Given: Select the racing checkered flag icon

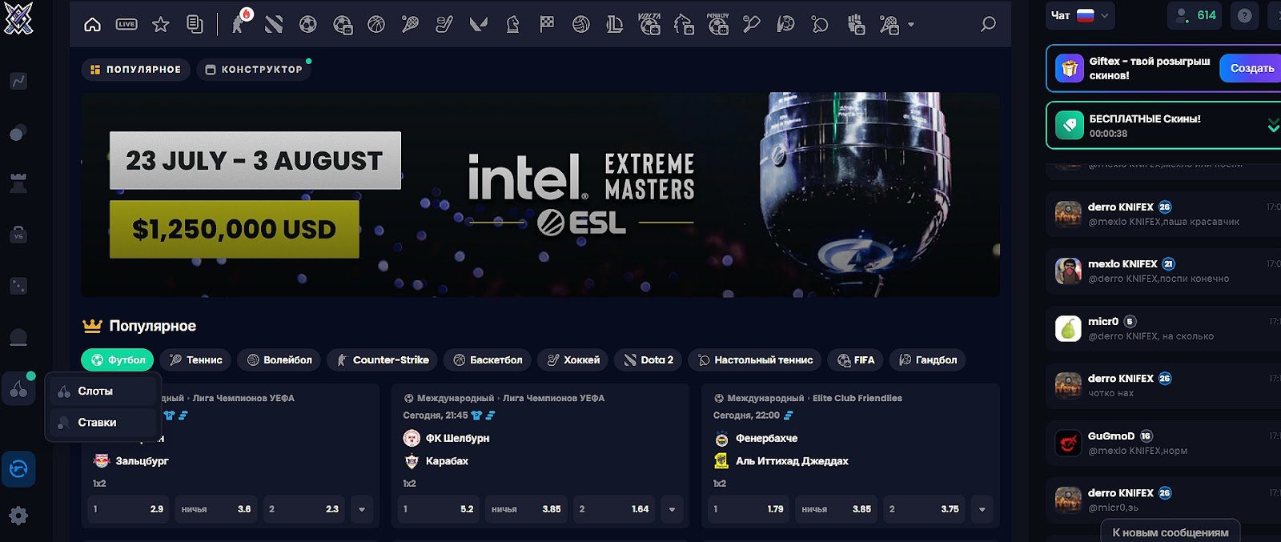Looking at the screenshot, I should [547, 25].
